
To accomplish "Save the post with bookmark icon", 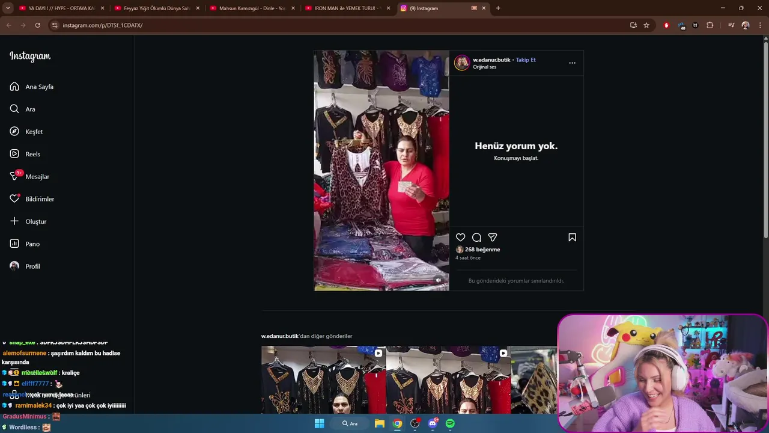I will tap(572, 238).
